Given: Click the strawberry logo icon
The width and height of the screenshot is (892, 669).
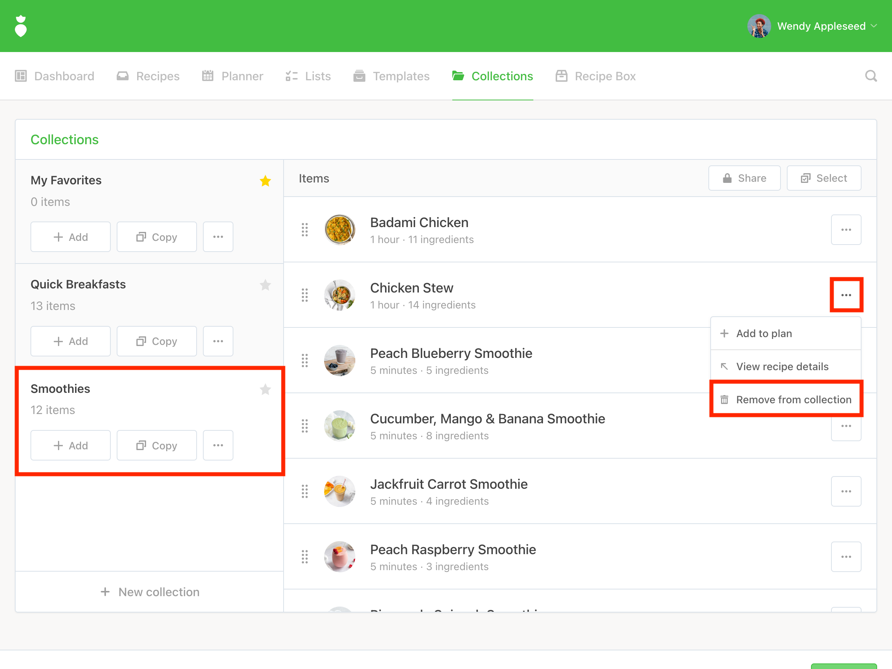Looking at the screenshot, I should [x=20, y=26].
